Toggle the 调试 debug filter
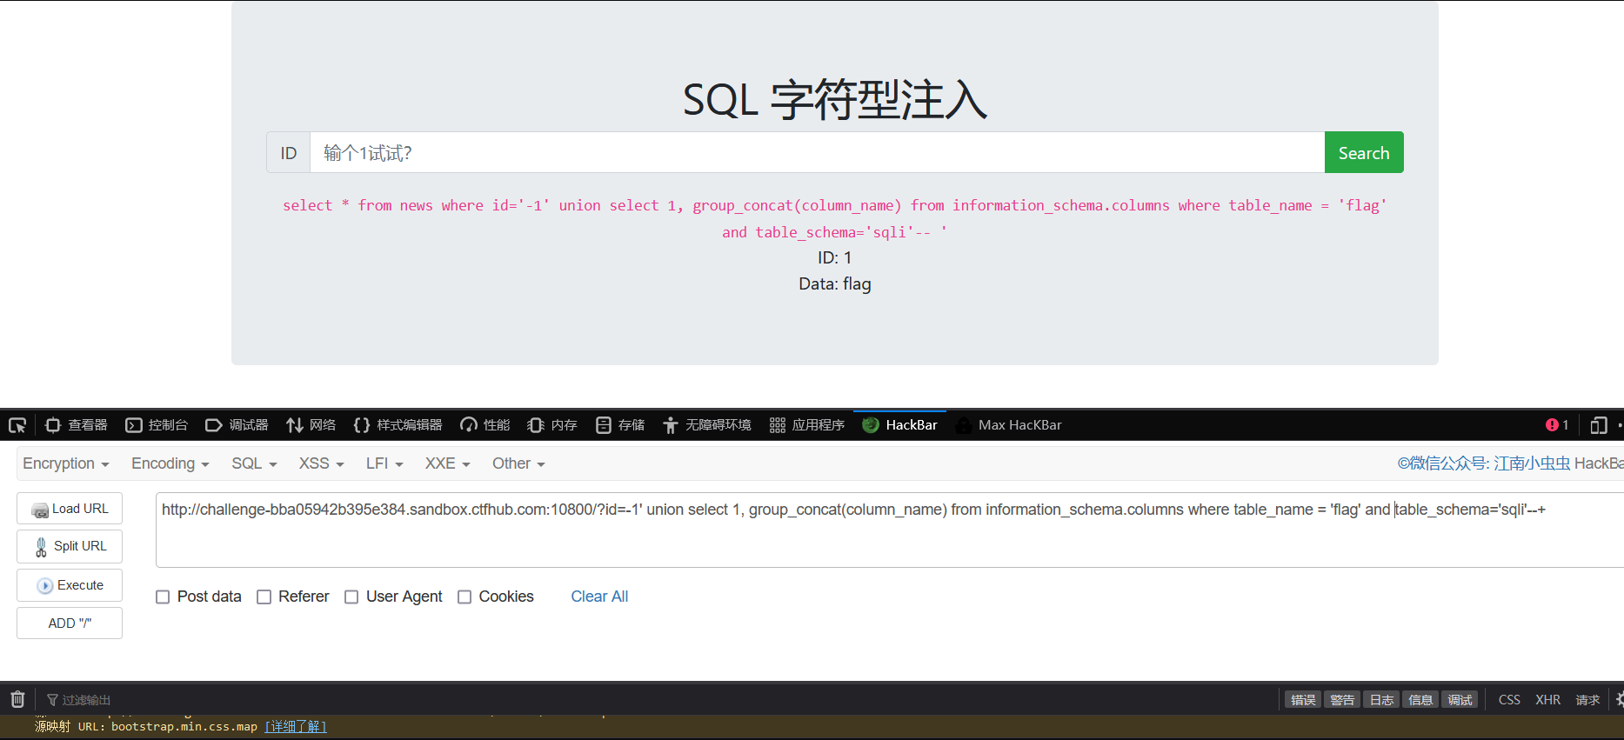The width and height of the screenshot is (1624, 740). [1460, 700]
